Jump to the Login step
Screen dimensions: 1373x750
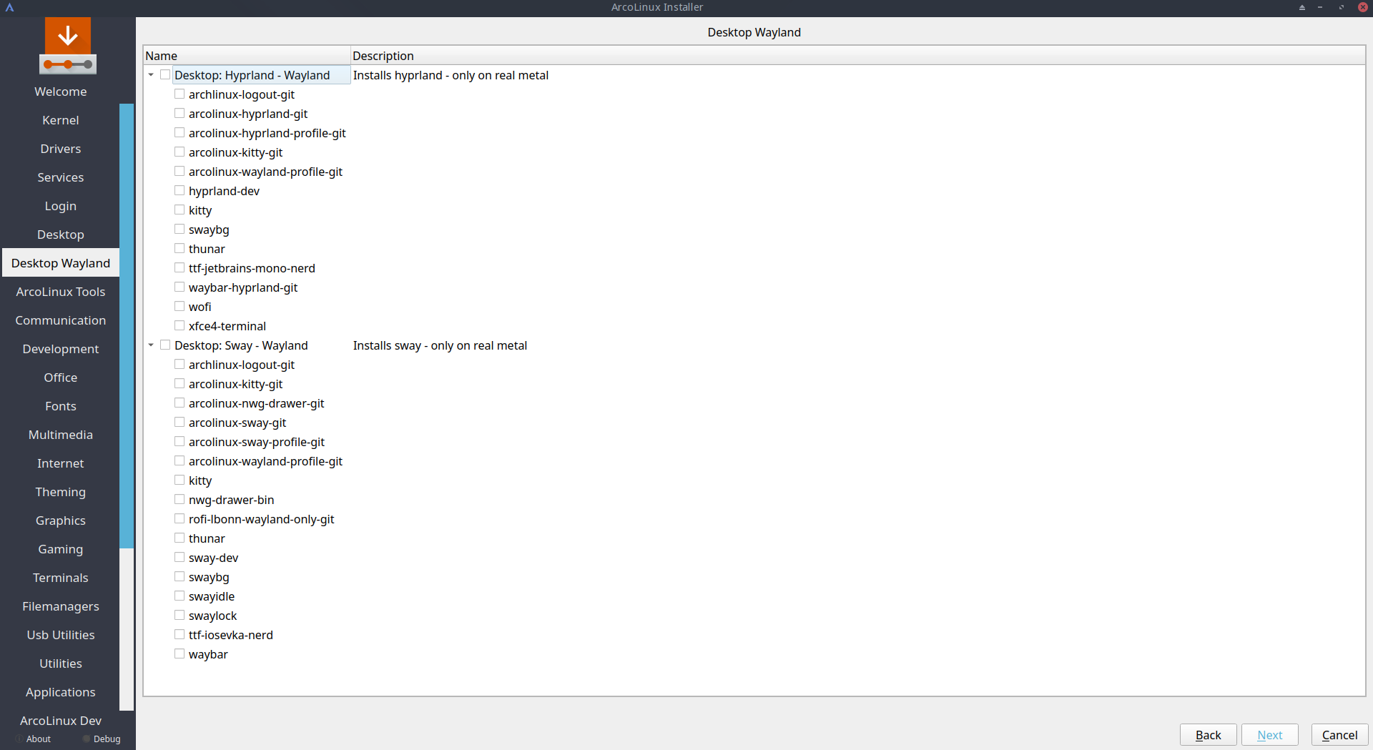pos(61,206)
